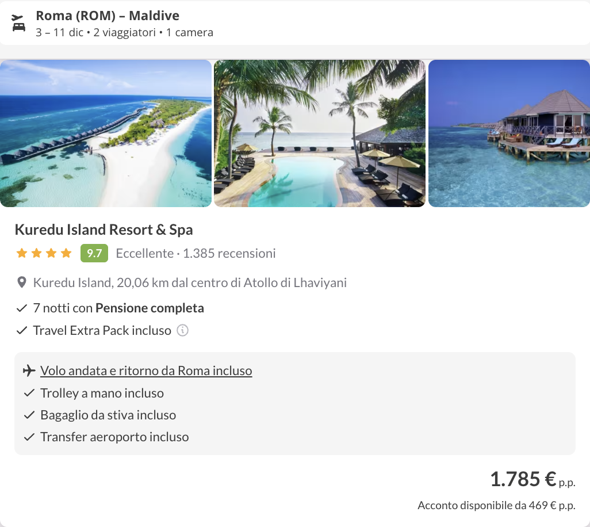The width and height of the screenshot is (590, 527).
Task: Click checkmark next to Trolley a mano
Action: pos(29,394)
